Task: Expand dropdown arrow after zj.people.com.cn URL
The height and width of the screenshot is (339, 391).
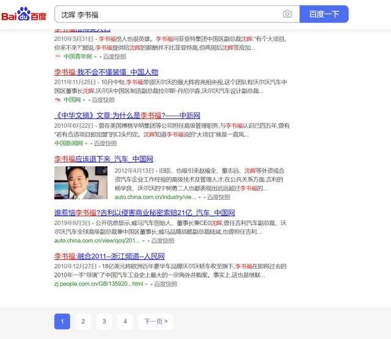Action: point(147,284)
